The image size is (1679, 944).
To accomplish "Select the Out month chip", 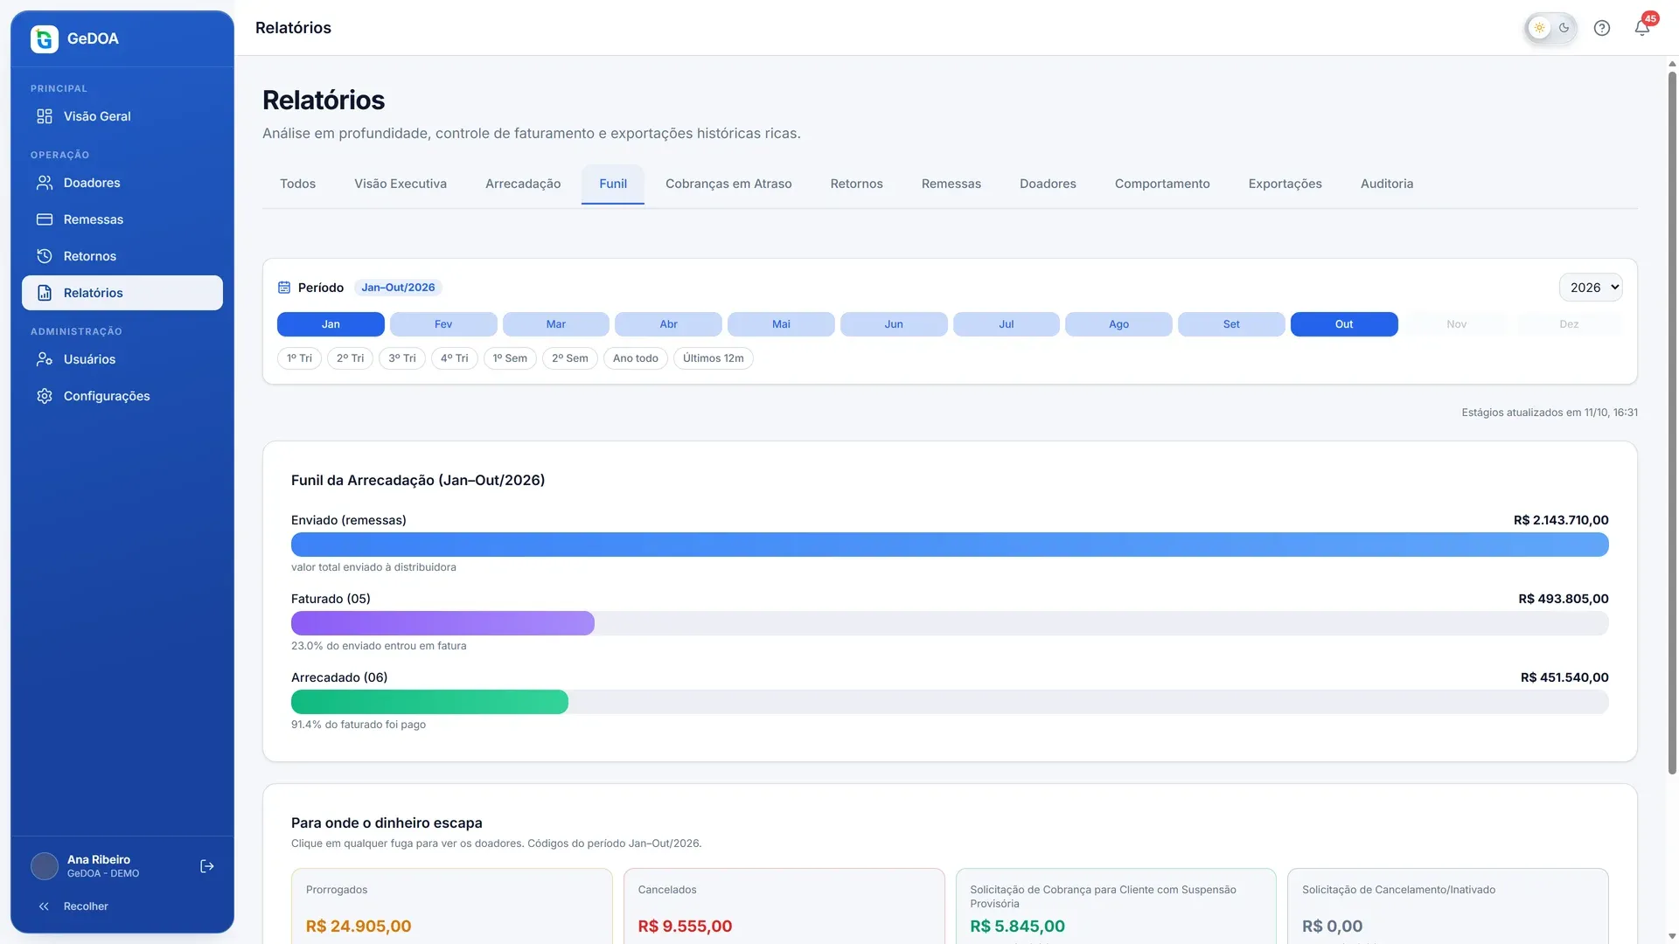I will point(1344,324).
